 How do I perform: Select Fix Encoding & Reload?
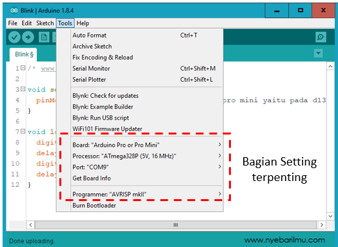coord(140,58)
